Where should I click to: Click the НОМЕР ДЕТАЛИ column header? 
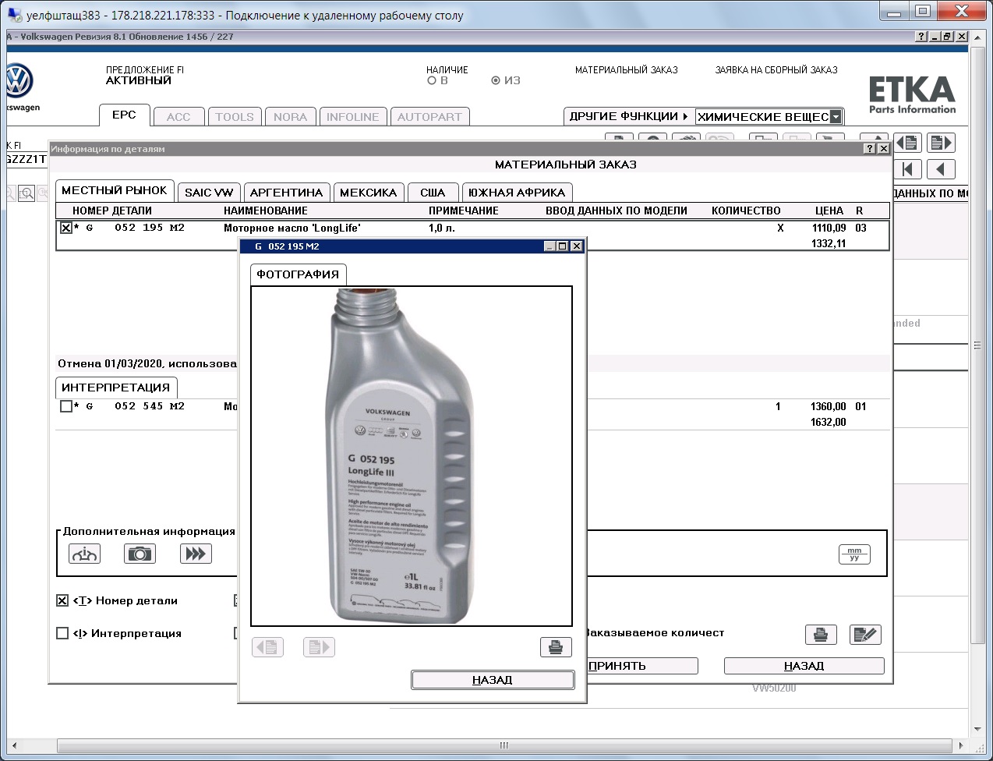tap(112, 211)
